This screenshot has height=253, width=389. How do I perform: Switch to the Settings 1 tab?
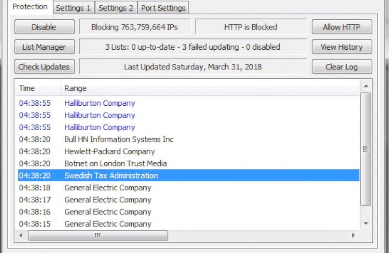73,8
